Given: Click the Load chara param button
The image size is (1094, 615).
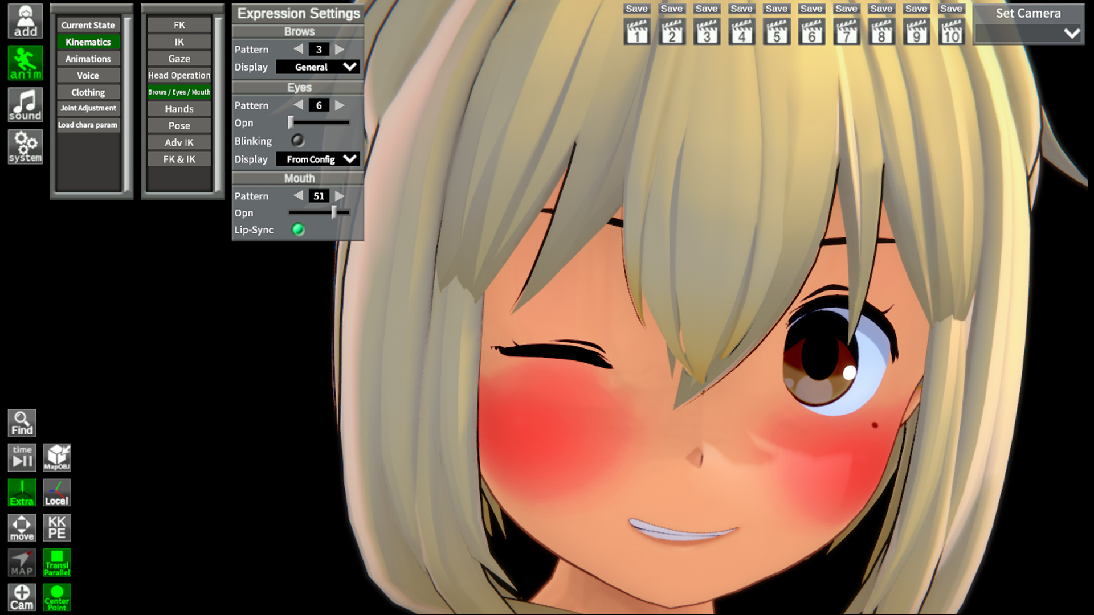Looking at the screenshot, I should 88,125.
